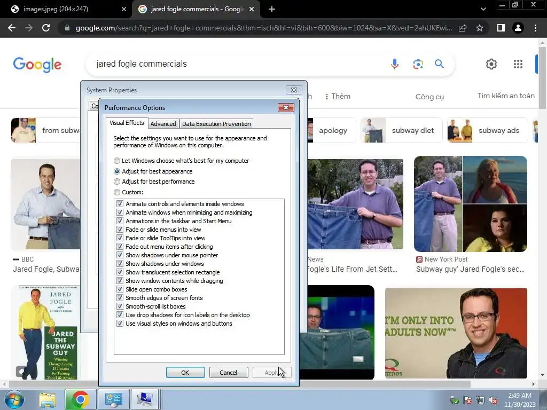Click Cancel in Performance Options
Image resolution: width=547 pixels, height=410 pixels.
pyautogui.click(x=229, y=372)
